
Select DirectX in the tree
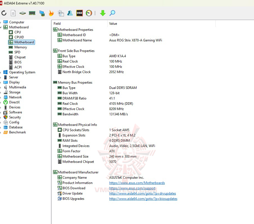(14, 102)
